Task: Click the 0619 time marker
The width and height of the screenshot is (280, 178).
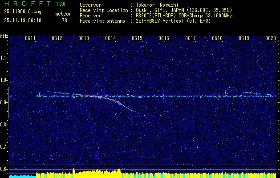Action: [244, 38]
